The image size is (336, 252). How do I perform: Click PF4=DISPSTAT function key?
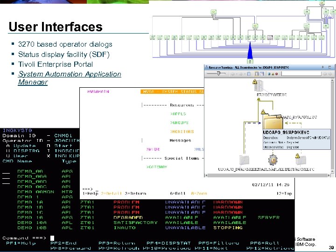168,243
